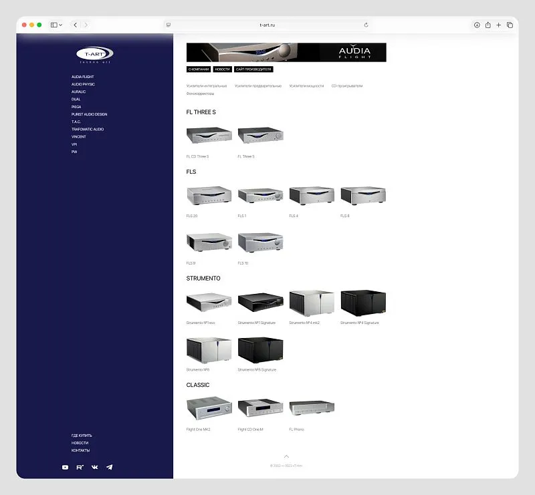This screenshot has width=535, height=495.
Task: Click the 'Strumento №8' text label
Action: coord(198,369)
